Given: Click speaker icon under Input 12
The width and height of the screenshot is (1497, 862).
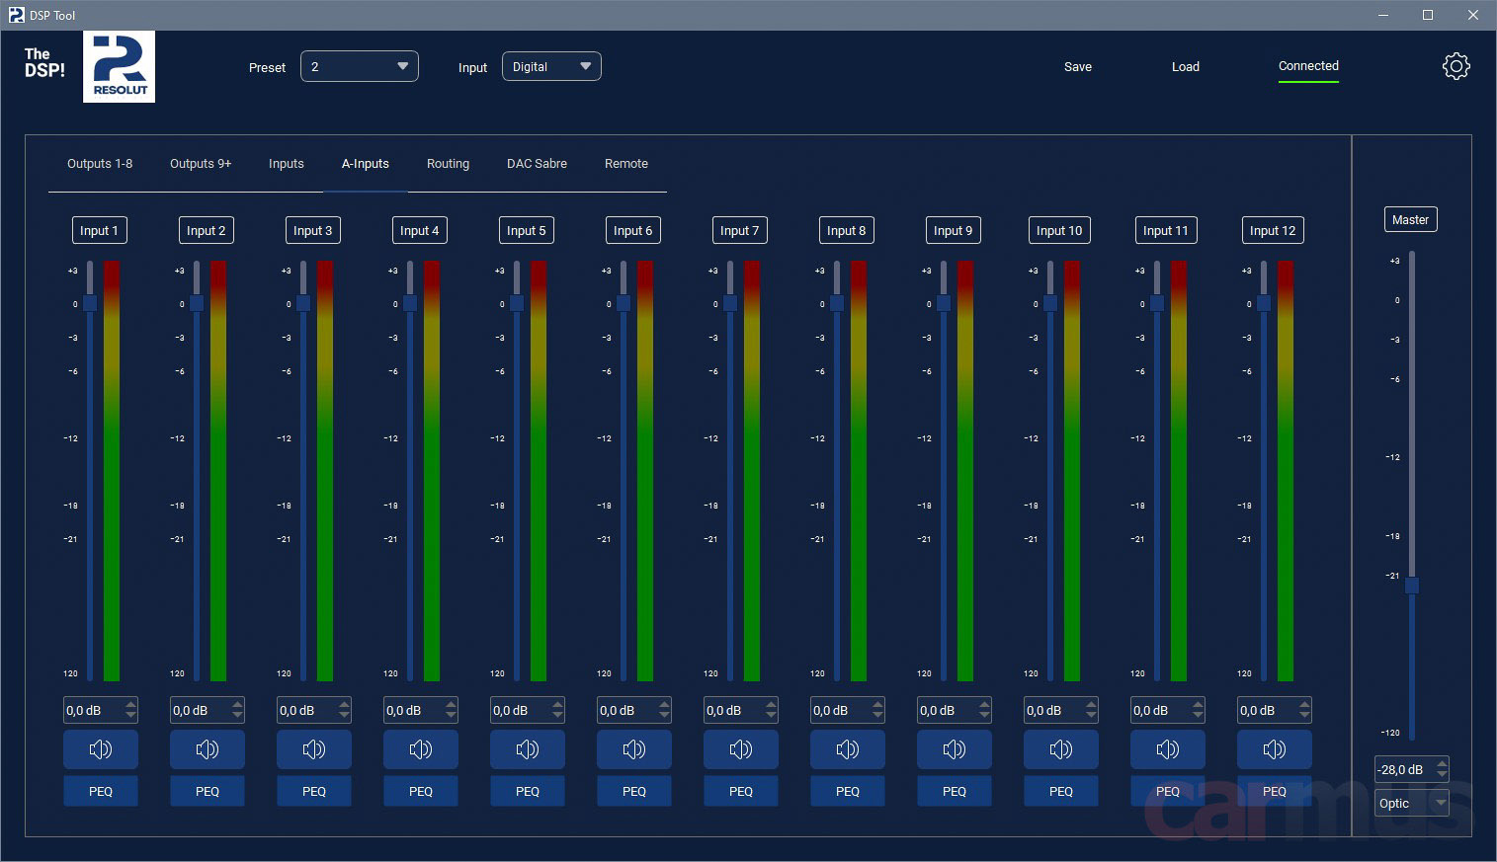Looking at the screenshot, I should click(x=1275, y=749).
